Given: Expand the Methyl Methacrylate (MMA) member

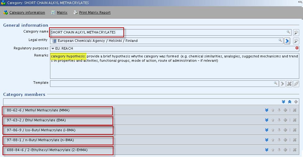Looking at the screenshot, I should tap(267, 110).
